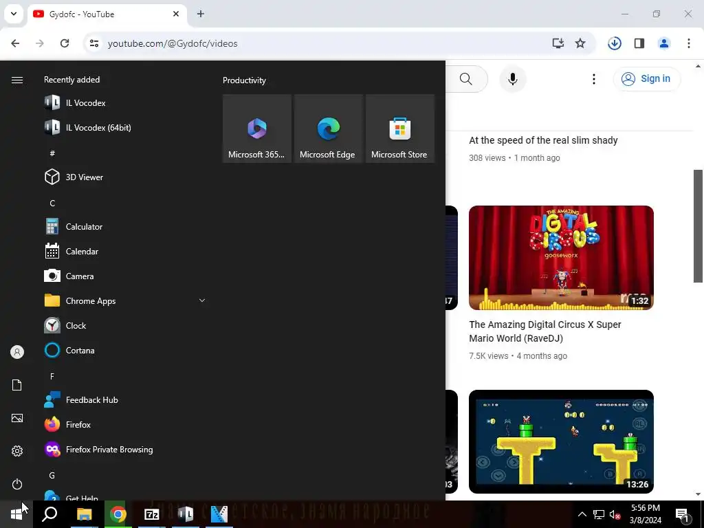The image size is (704, 528).
Task: Open YouTube settings three-dot menu
Action: tap(593, 79)
